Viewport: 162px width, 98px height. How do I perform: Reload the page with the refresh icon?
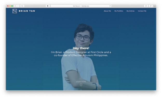(x=110, y=6)
